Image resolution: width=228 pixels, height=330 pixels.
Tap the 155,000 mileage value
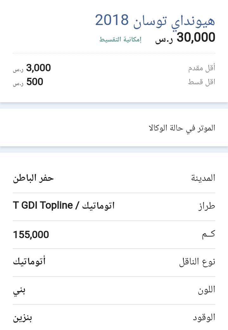point(31,235)
